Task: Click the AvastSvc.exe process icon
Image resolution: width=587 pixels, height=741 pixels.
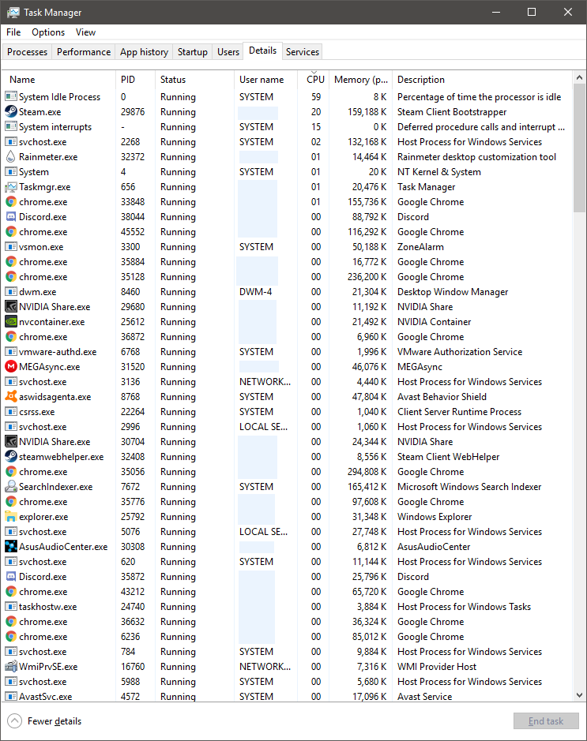Action: click(11, 696)
